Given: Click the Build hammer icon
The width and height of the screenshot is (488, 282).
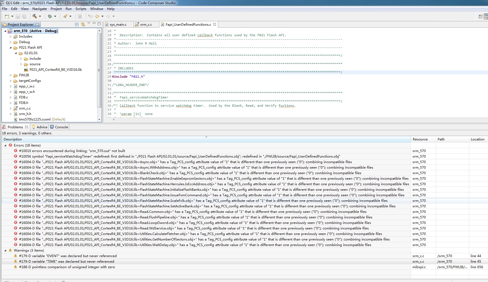Looking at the screenshot, I should click(x=35, y=16).
